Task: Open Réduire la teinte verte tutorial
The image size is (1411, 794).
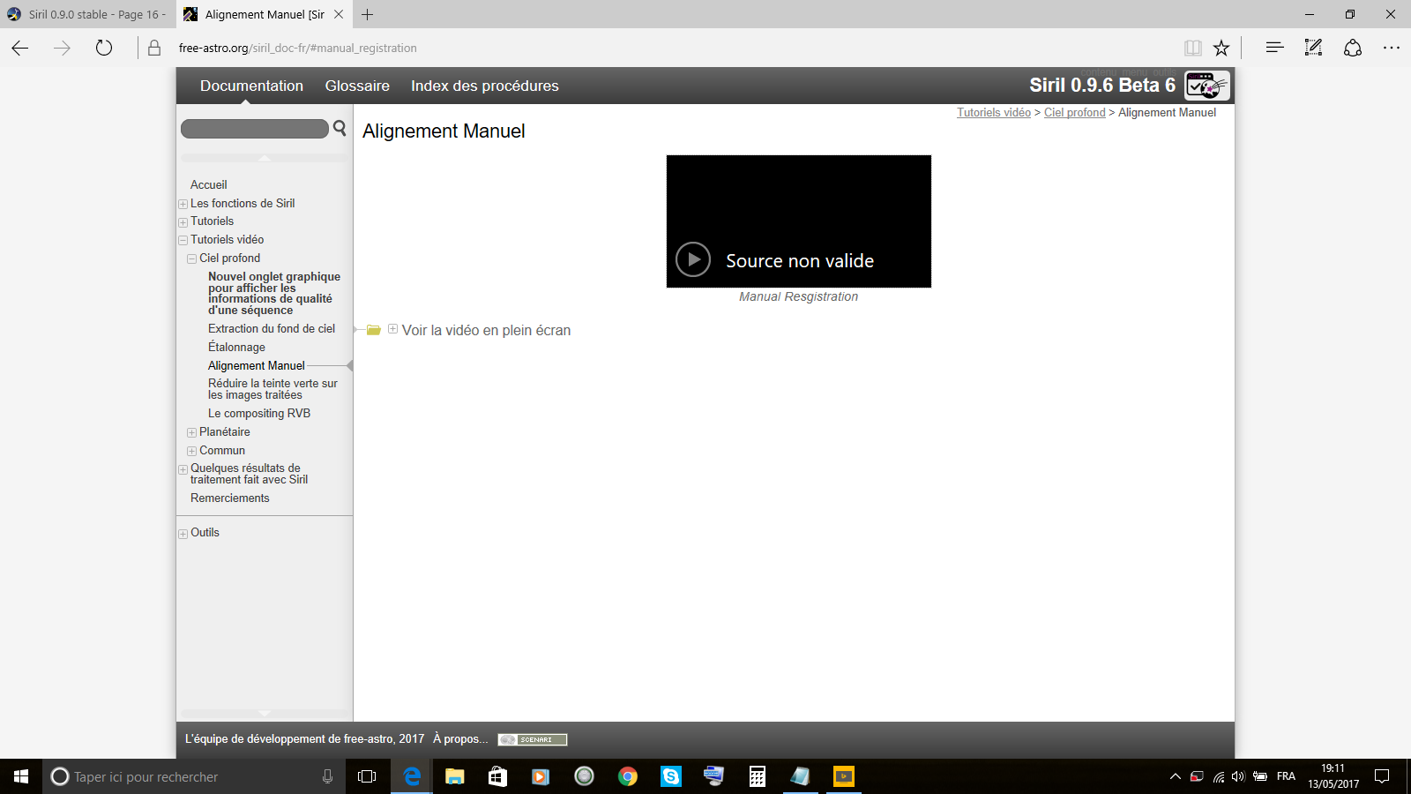Action: pos(272,389)
